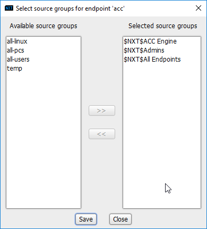Click the << move-left button
Screen dimensions: 207x229
102,134
